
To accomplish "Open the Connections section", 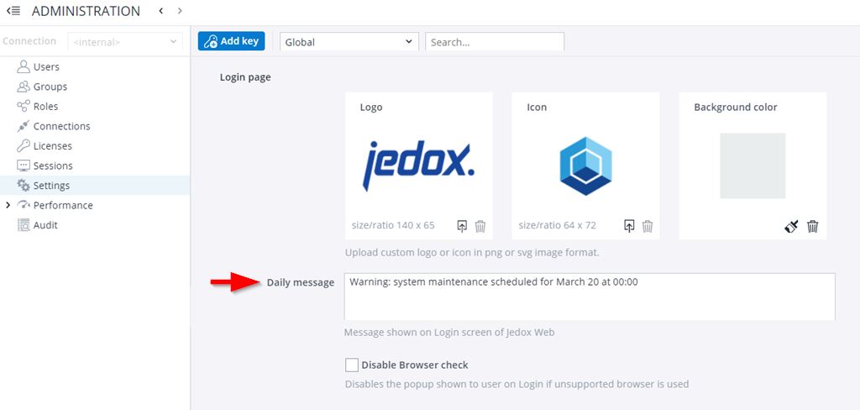I will [x=61, y=126].
